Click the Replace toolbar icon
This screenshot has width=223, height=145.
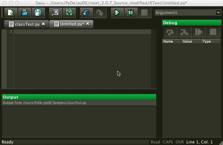[69, 13]
